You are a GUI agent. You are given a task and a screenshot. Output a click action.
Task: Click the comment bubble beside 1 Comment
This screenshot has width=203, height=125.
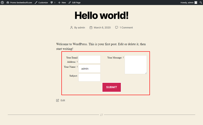click(x=116, y=27)
